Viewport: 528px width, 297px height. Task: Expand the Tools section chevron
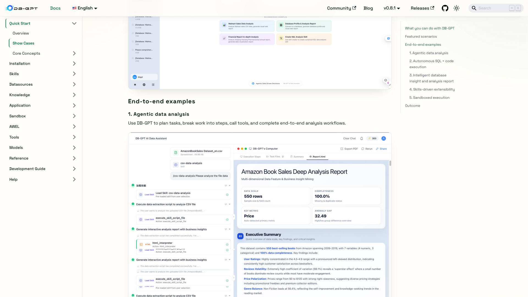(x=74, y=137)
